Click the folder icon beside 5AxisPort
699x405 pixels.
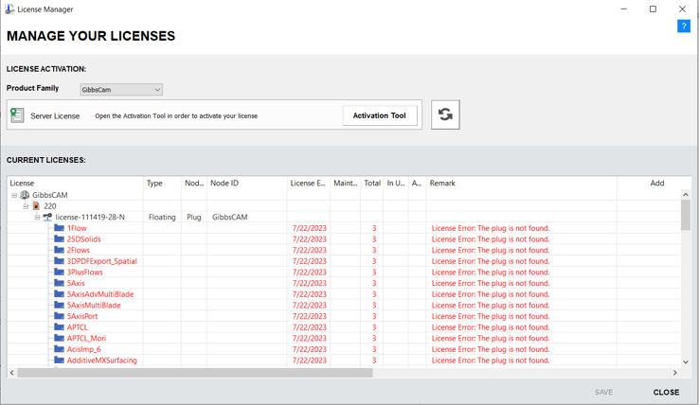tap(59, 316)
